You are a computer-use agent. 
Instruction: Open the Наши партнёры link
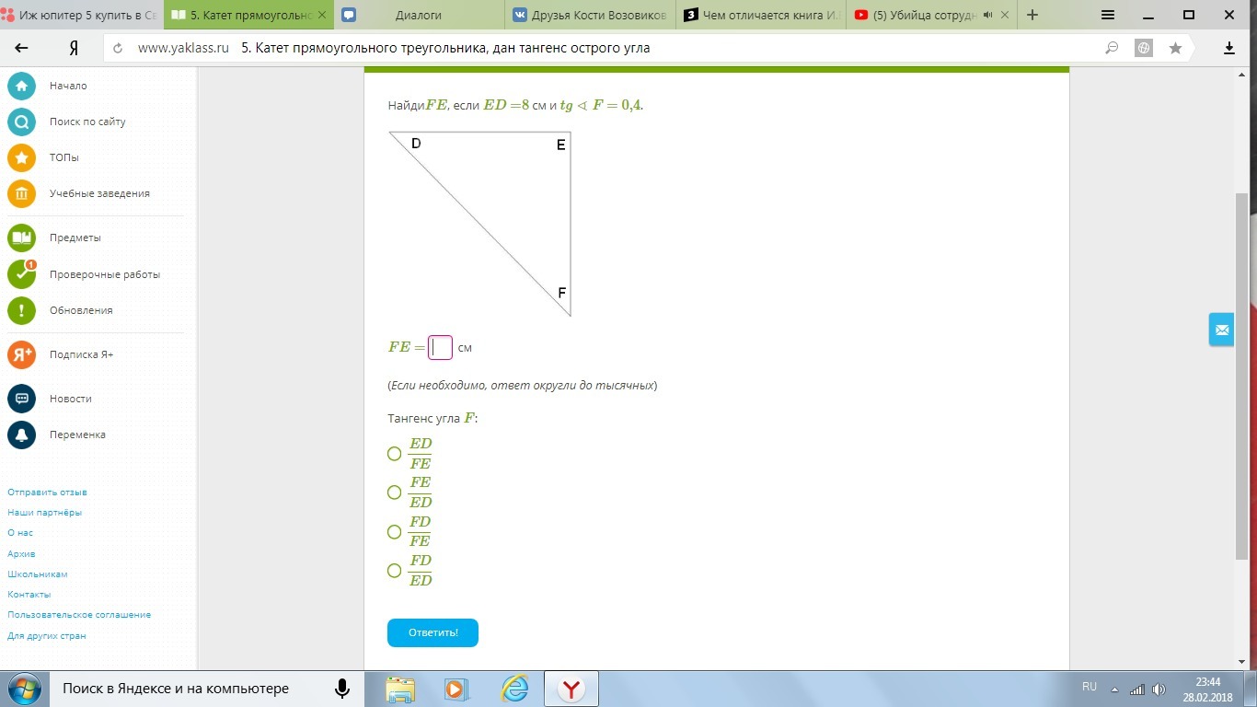tap(44, 513)
